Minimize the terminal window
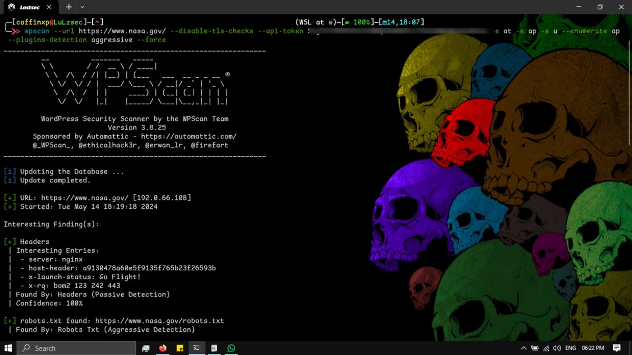 tap(579, 7)
